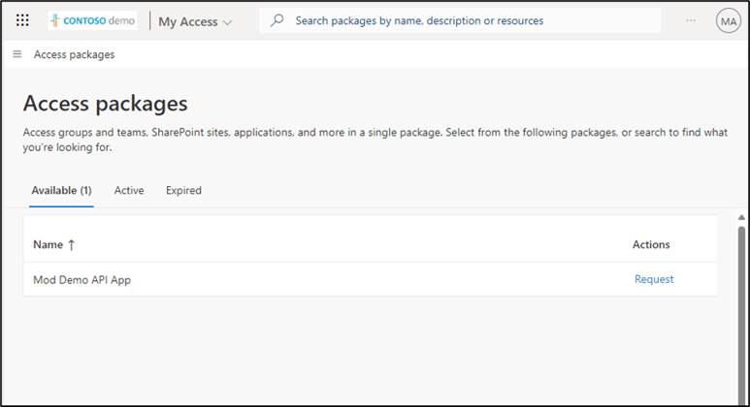Switch to the Active tab
This screenshot has height=407, width=750.
click(x=129, y=190)
